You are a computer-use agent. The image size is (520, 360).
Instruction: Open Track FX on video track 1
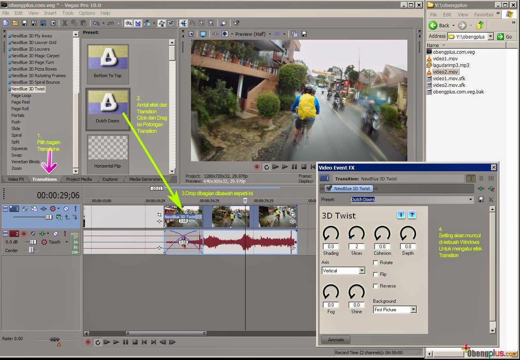click(x=44, y=209)
